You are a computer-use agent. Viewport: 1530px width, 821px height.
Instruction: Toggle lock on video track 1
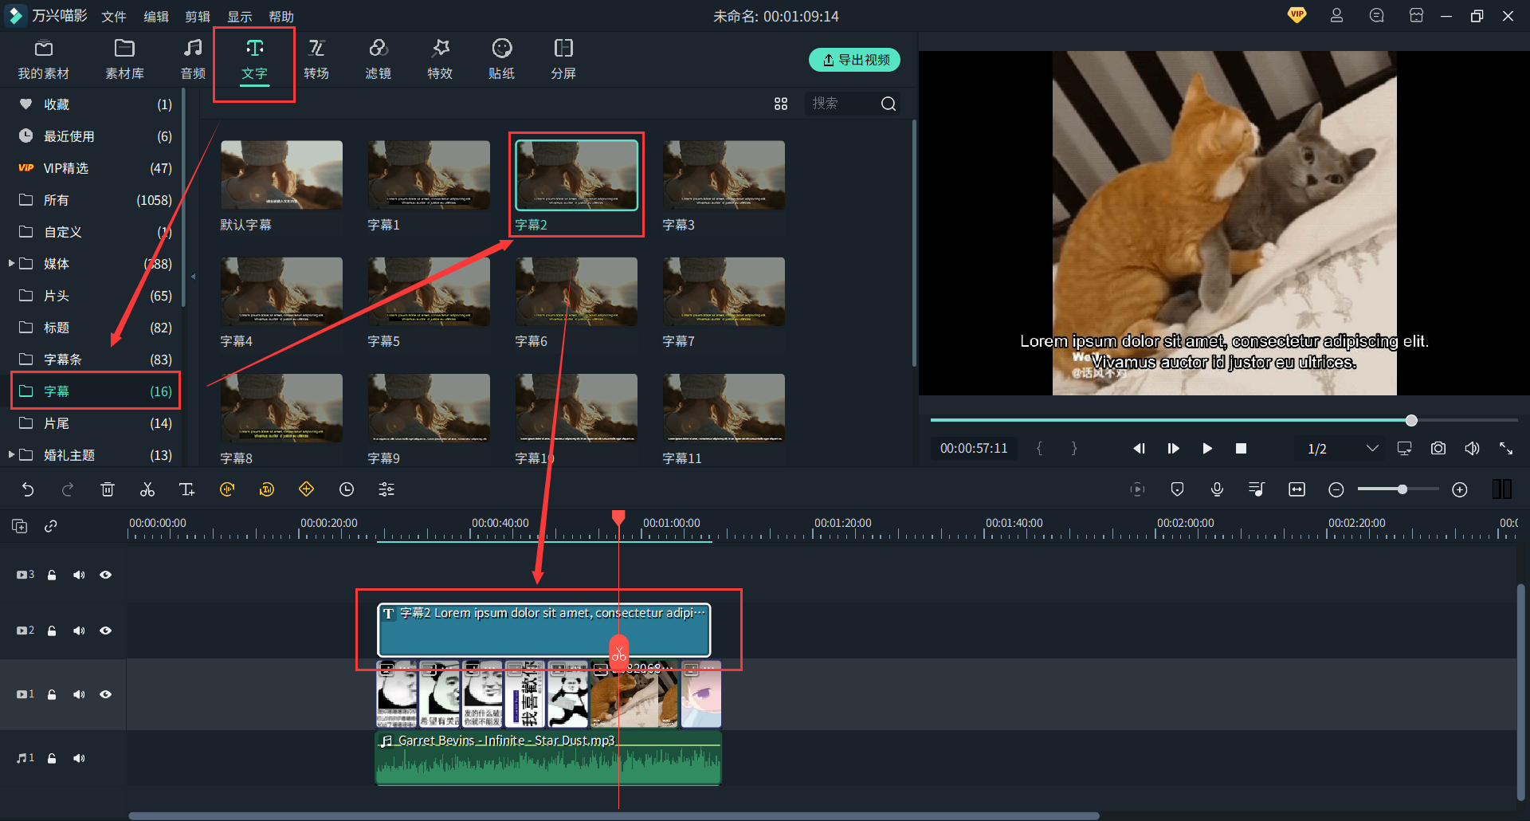coord(52,694)
